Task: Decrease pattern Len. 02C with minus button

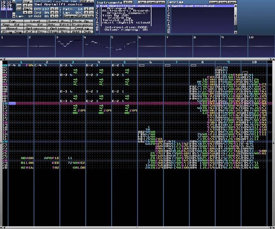Action: tap(91, 13)
